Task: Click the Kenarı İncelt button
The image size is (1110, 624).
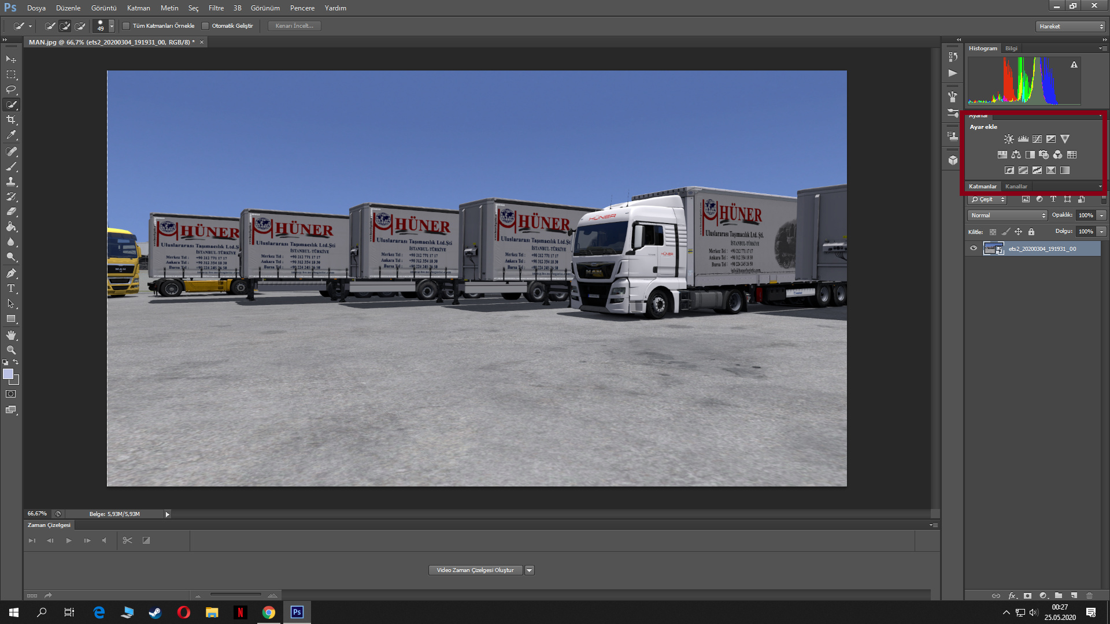Action: pos(294,26)
